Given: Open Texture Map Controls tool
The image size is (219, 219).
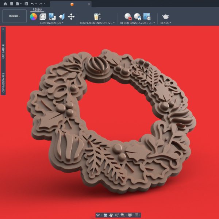Looking at the screenshot, I should (x=62, y=17).
